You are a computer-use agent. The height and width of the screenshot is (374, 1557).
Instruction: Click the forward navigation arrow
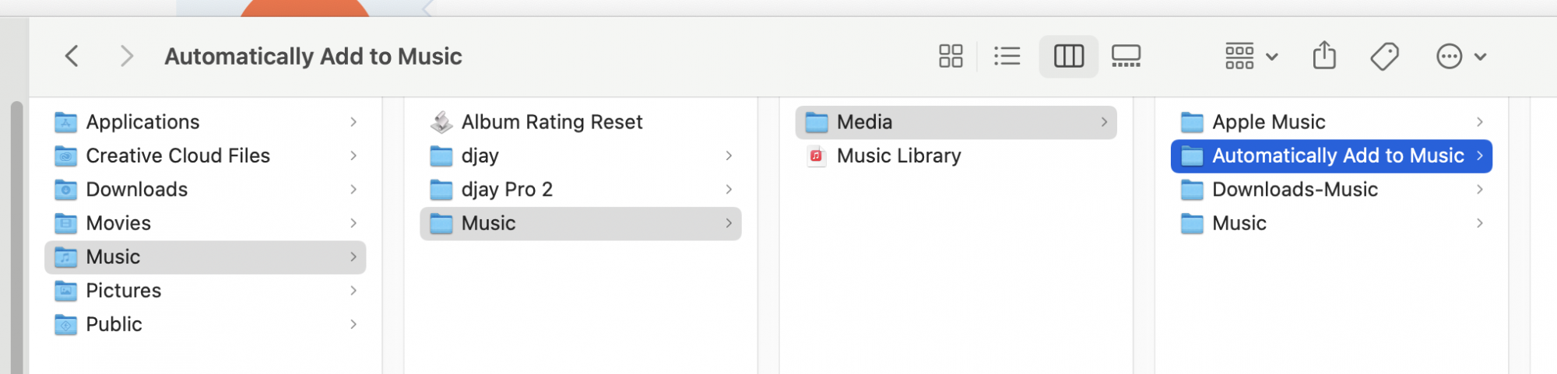[127, 56]
